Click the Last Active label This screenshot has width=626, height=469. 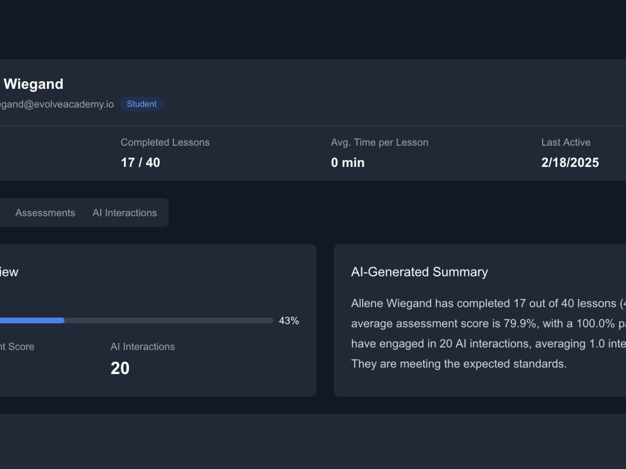coord(565,143)
